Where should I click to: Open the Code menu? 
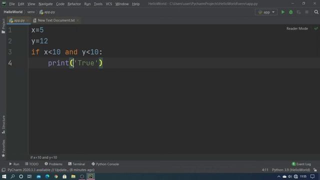pos(60,4)
